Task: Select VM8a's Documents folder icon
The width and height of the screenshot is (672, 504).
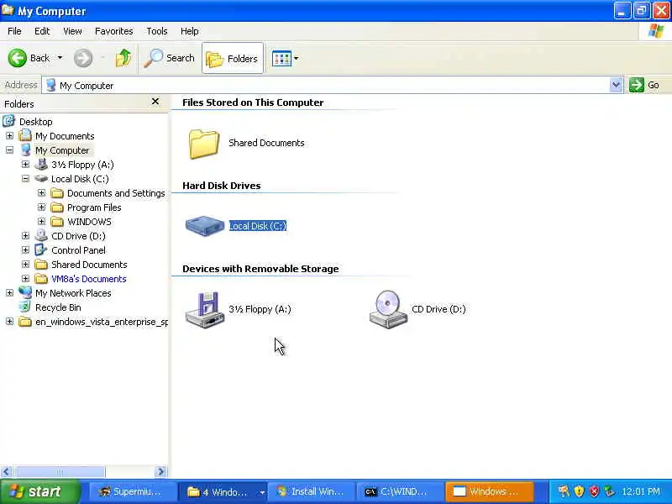Action: pos(41,279)
